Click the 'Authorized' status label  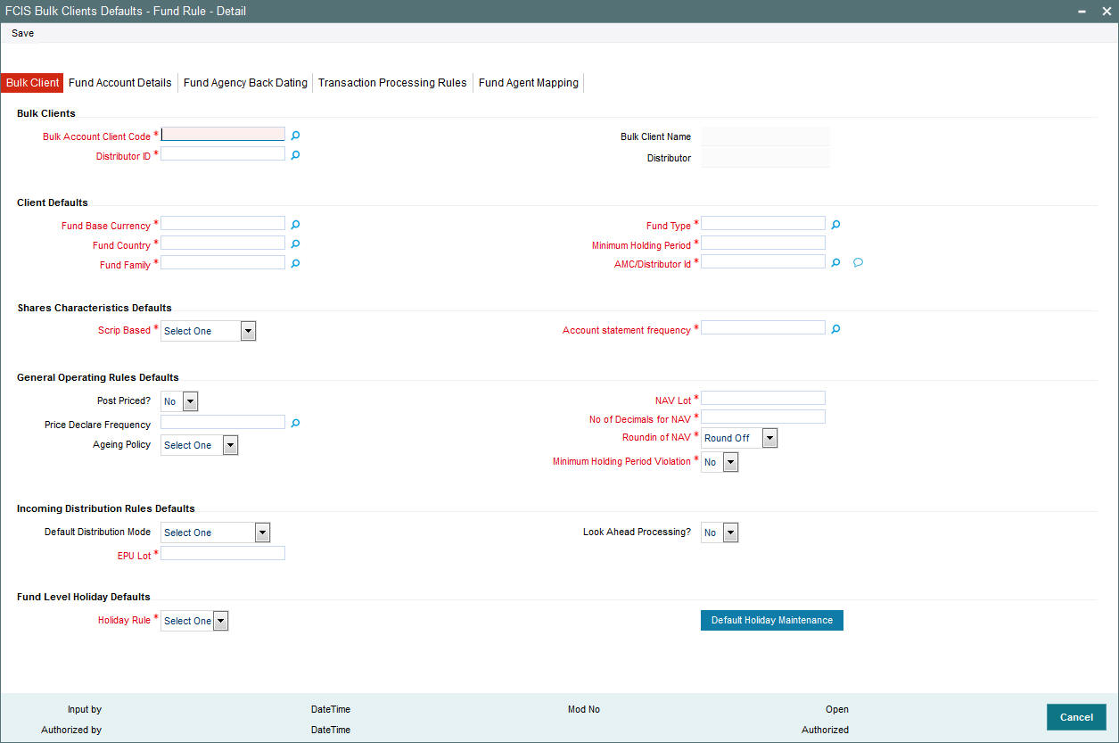[x=826, y=730]
